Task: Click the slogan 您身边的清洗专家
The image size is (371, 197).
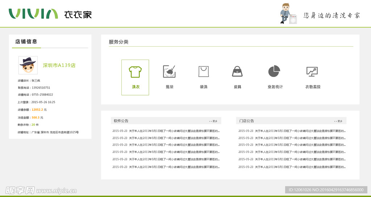Action: point(332,16)
